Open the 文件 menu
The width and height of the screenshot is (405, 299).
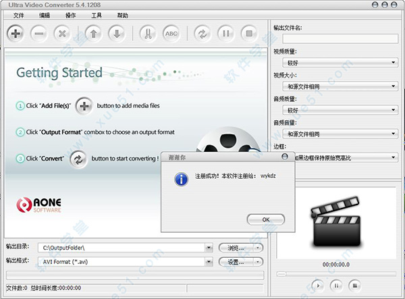[x=19, y=16]
